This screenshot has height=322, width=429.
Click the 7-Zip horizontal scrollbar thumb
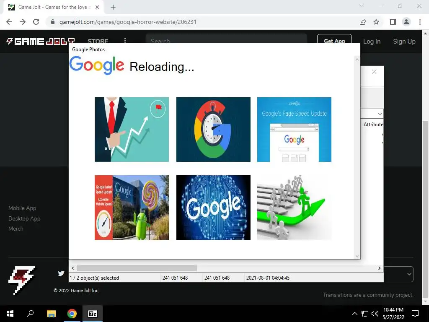tap(137, 268)
